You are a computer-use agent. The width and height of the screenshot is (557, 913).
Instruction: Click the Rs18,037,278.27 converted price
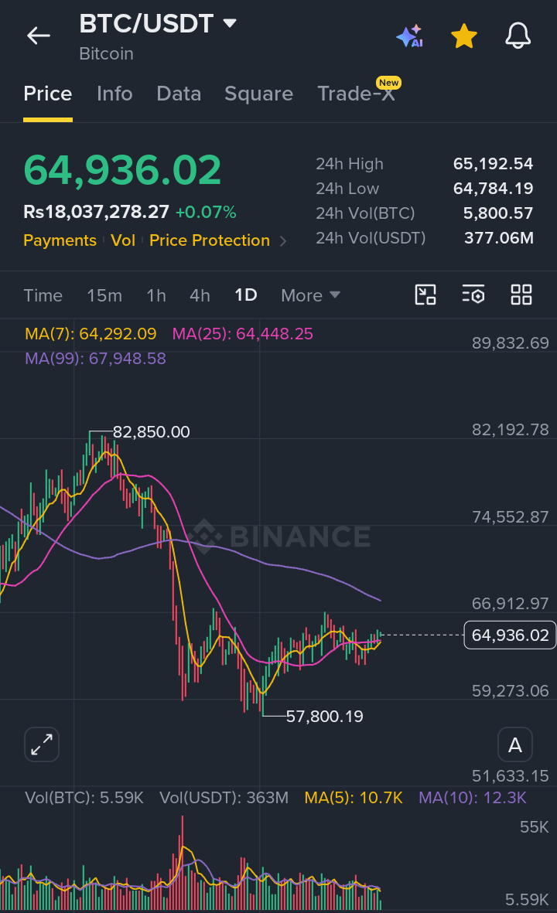[96, 212]
